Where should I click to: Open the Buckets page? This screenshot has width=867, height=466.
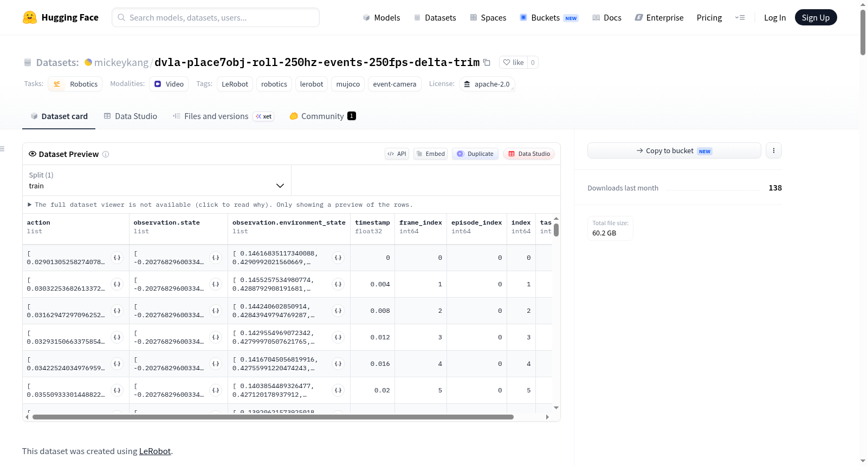click(x=549, y=17)
